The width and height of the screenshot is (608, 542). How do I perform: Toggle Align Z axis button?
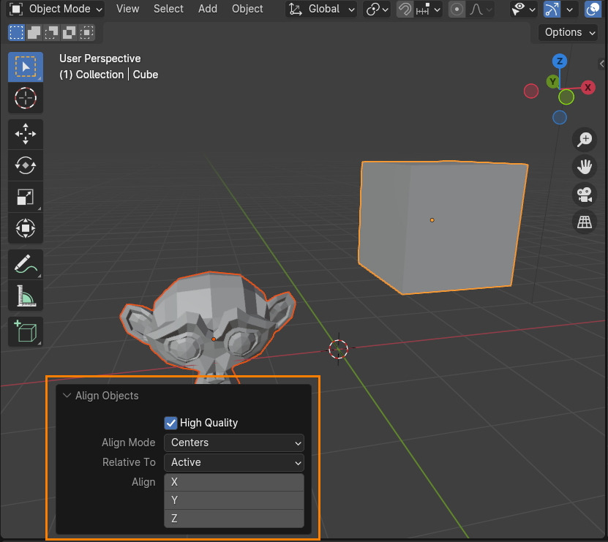tap(234, 519)
